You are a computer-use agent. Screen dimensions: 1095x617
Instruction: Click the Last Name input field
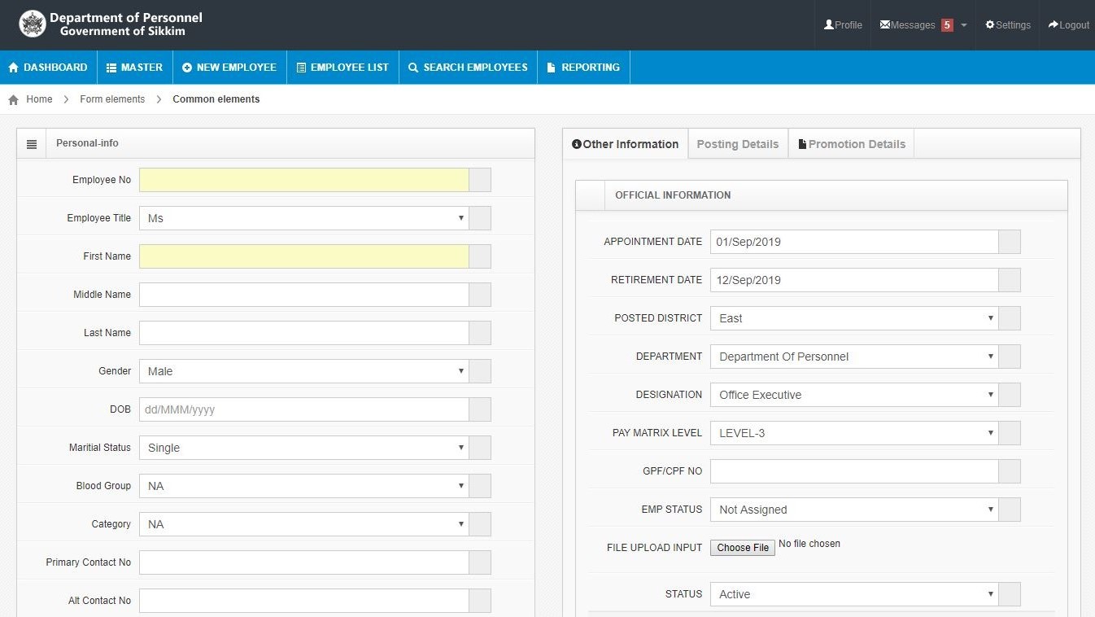pyautogui.click(x=304, y=333)
